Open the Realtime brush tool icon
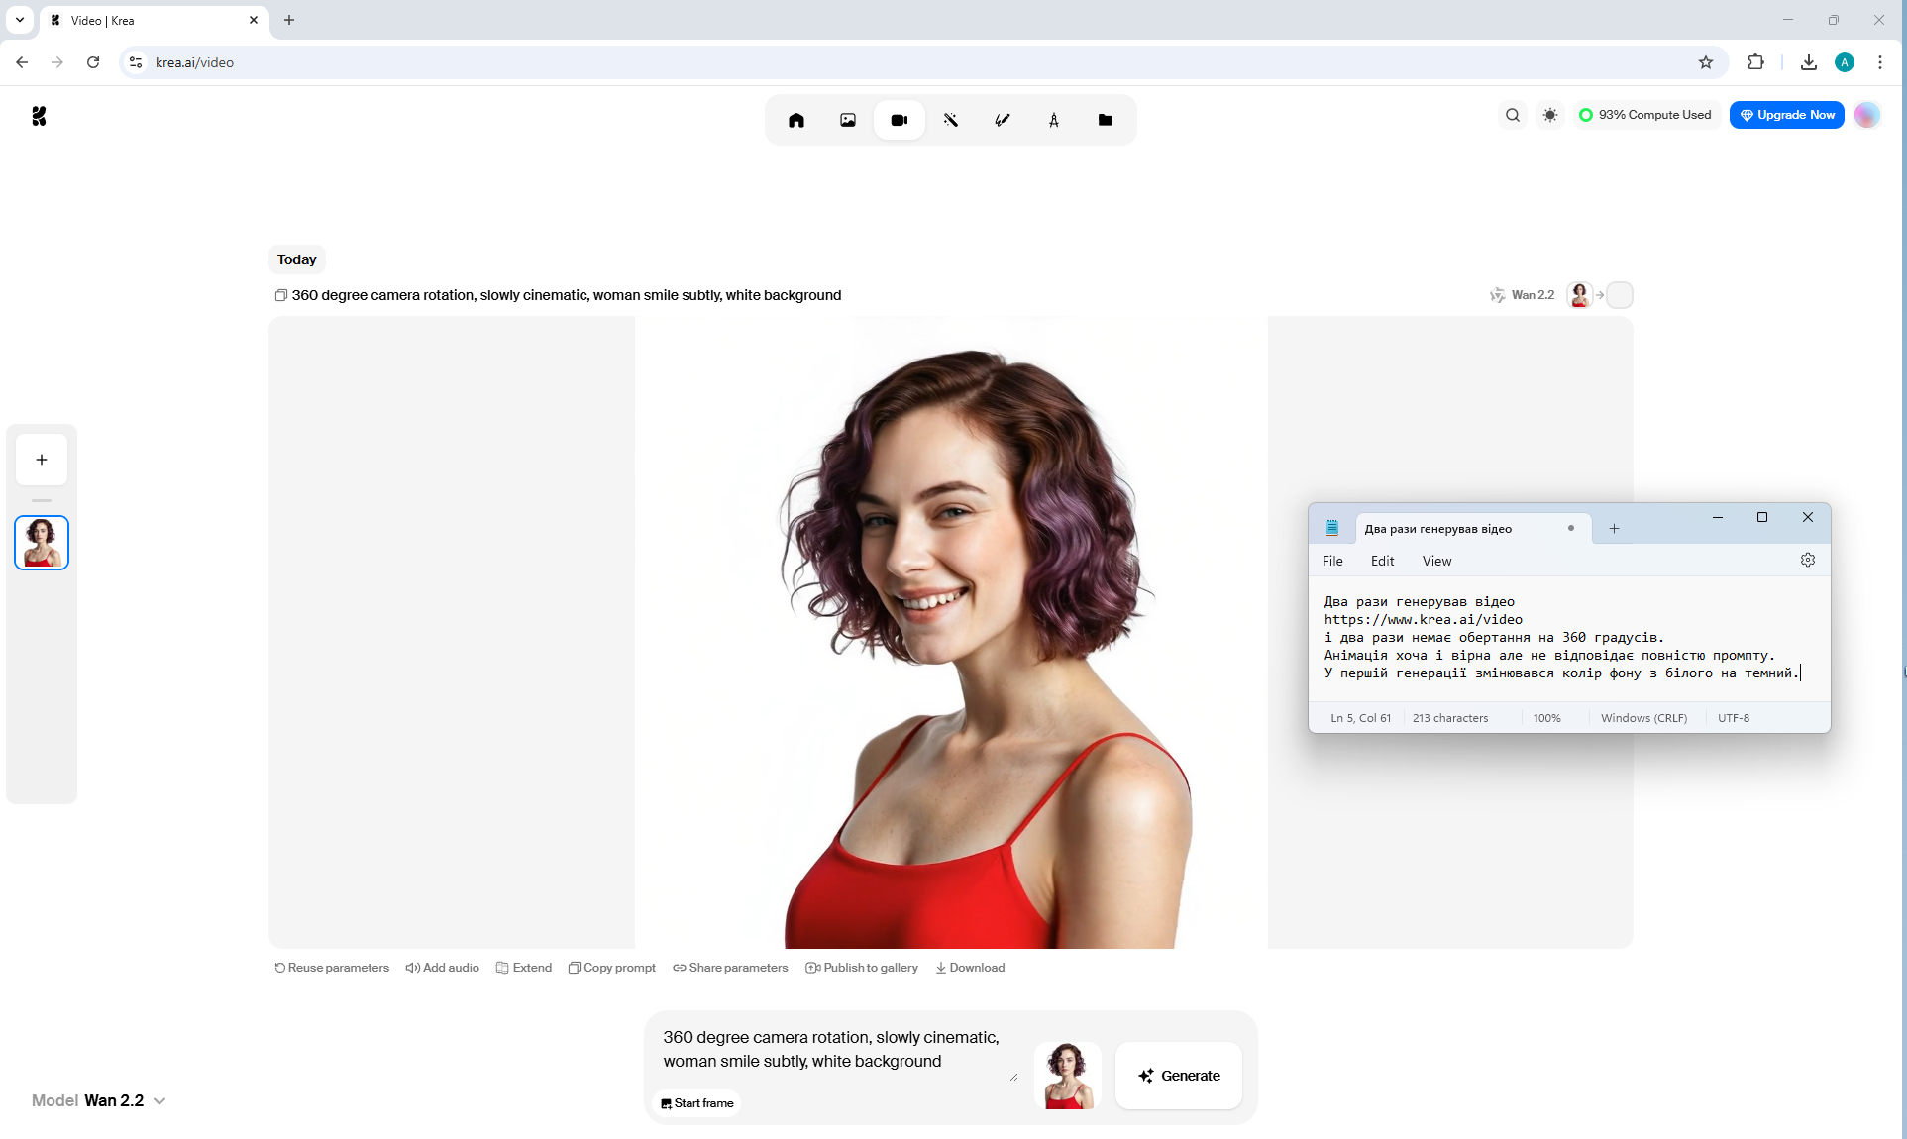The width and height of the screenshot is (1907, 1139). 1003,120
